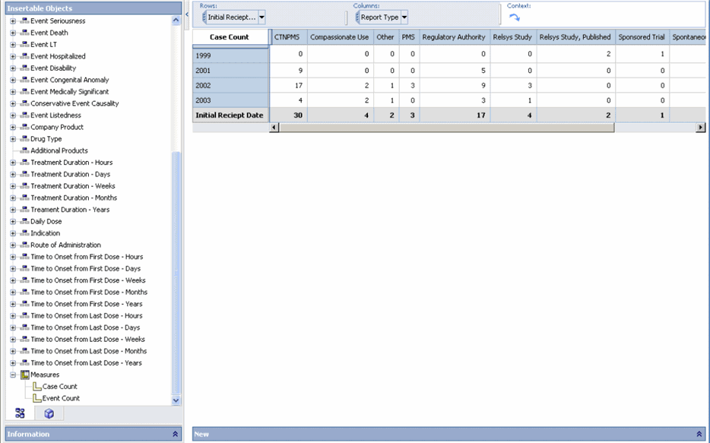Click Regulatory Authority total value 17
Screen dimensions: 710x443
481,115
